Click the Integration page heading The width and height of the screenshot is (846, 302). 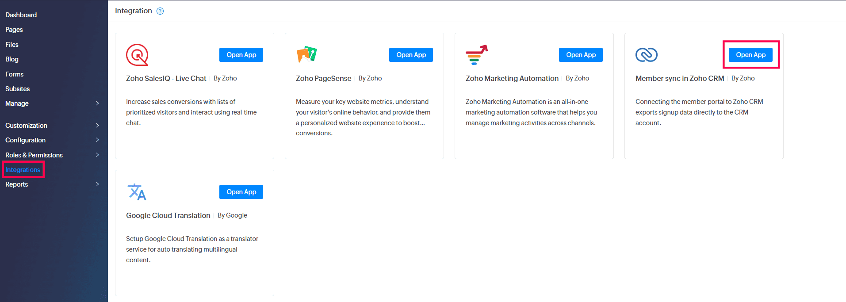134,11
